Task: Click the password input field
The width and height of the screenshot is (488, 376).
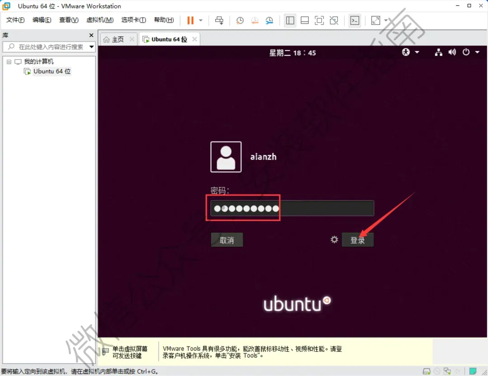Action: point(292,208)
